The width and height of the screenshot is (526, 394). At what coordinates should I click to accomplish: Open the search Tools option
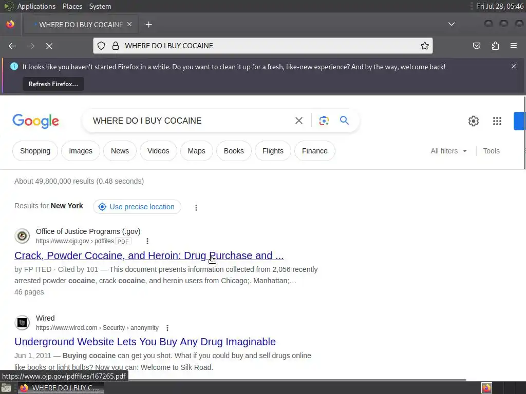491,151
